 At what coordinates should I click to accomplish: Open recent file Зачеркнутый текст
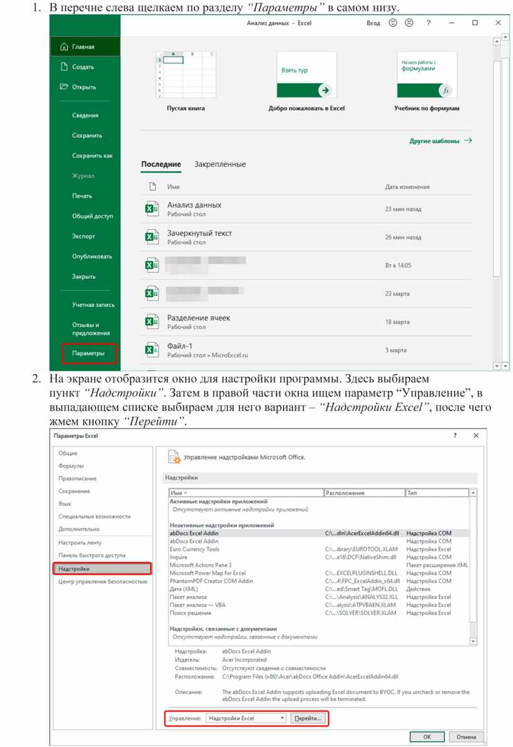coord(307,237)
